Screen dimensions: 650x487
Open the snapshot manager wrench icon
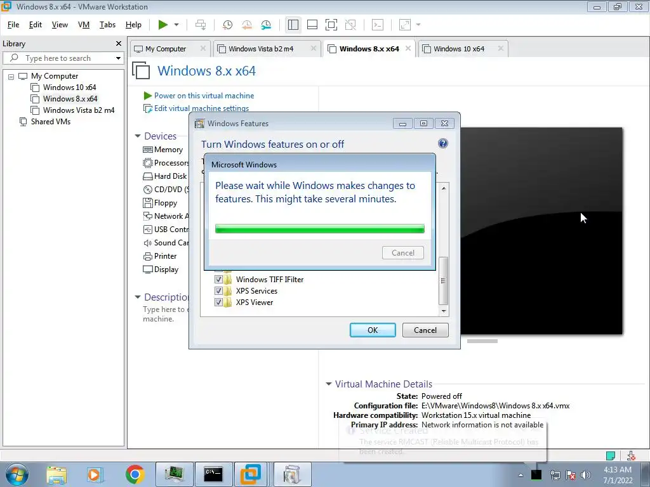[266, 25]
